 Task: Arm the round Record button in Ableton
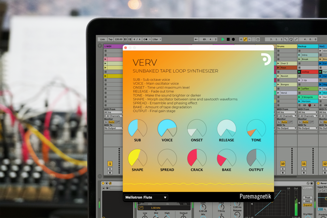[x=233, y=39]
